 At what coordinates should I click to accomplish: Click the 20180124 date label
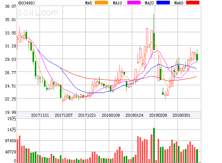click(x=134, y=115)
